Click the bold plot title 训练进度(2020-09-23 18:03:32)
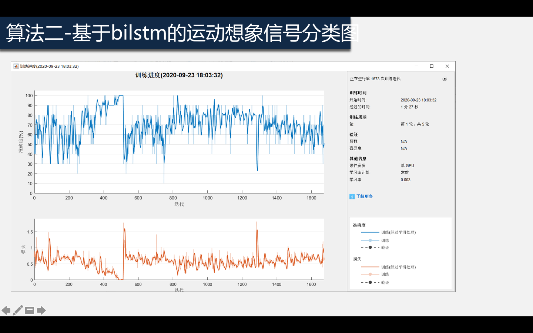Image resolution: width=533 pixels, height=333 pixels. [179, 75]
